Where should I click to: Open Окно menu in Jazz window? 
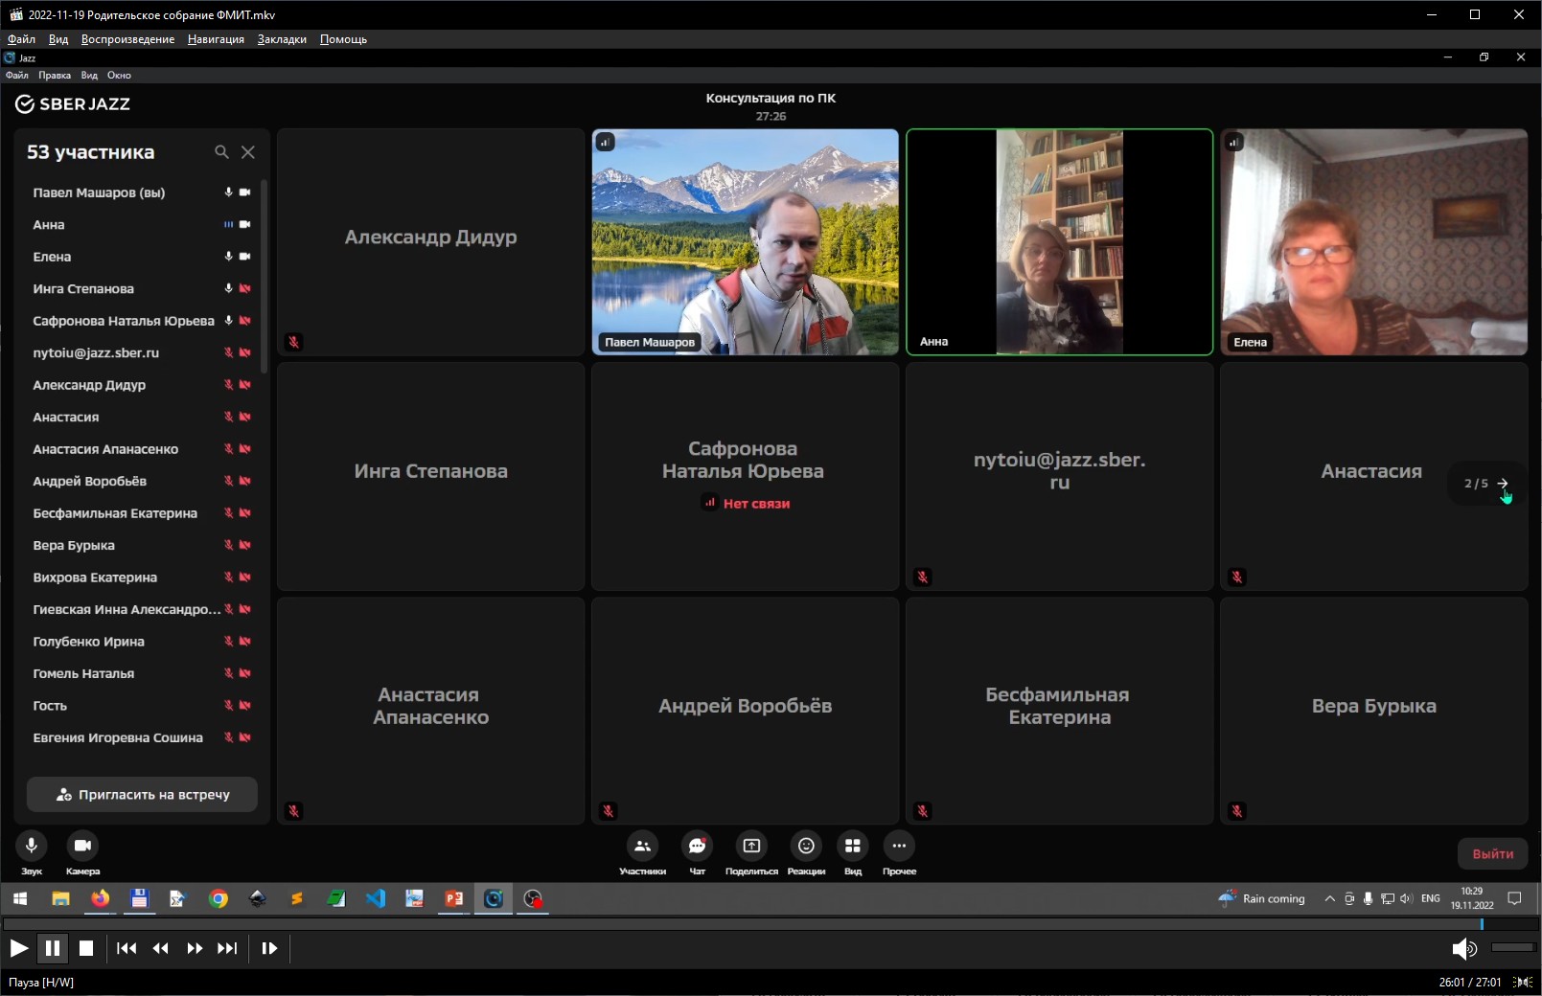(119, 75)
